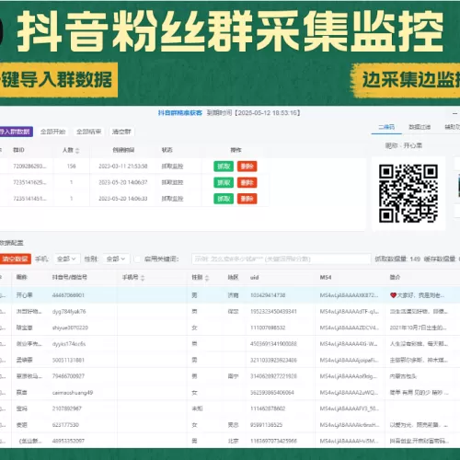The width and height of the screenshot is (460, 460).
Task: Click the 昵称 column header
Action: [22, 277]
